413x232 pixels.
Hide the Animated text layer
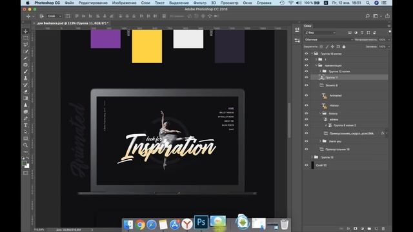point(306,95)
